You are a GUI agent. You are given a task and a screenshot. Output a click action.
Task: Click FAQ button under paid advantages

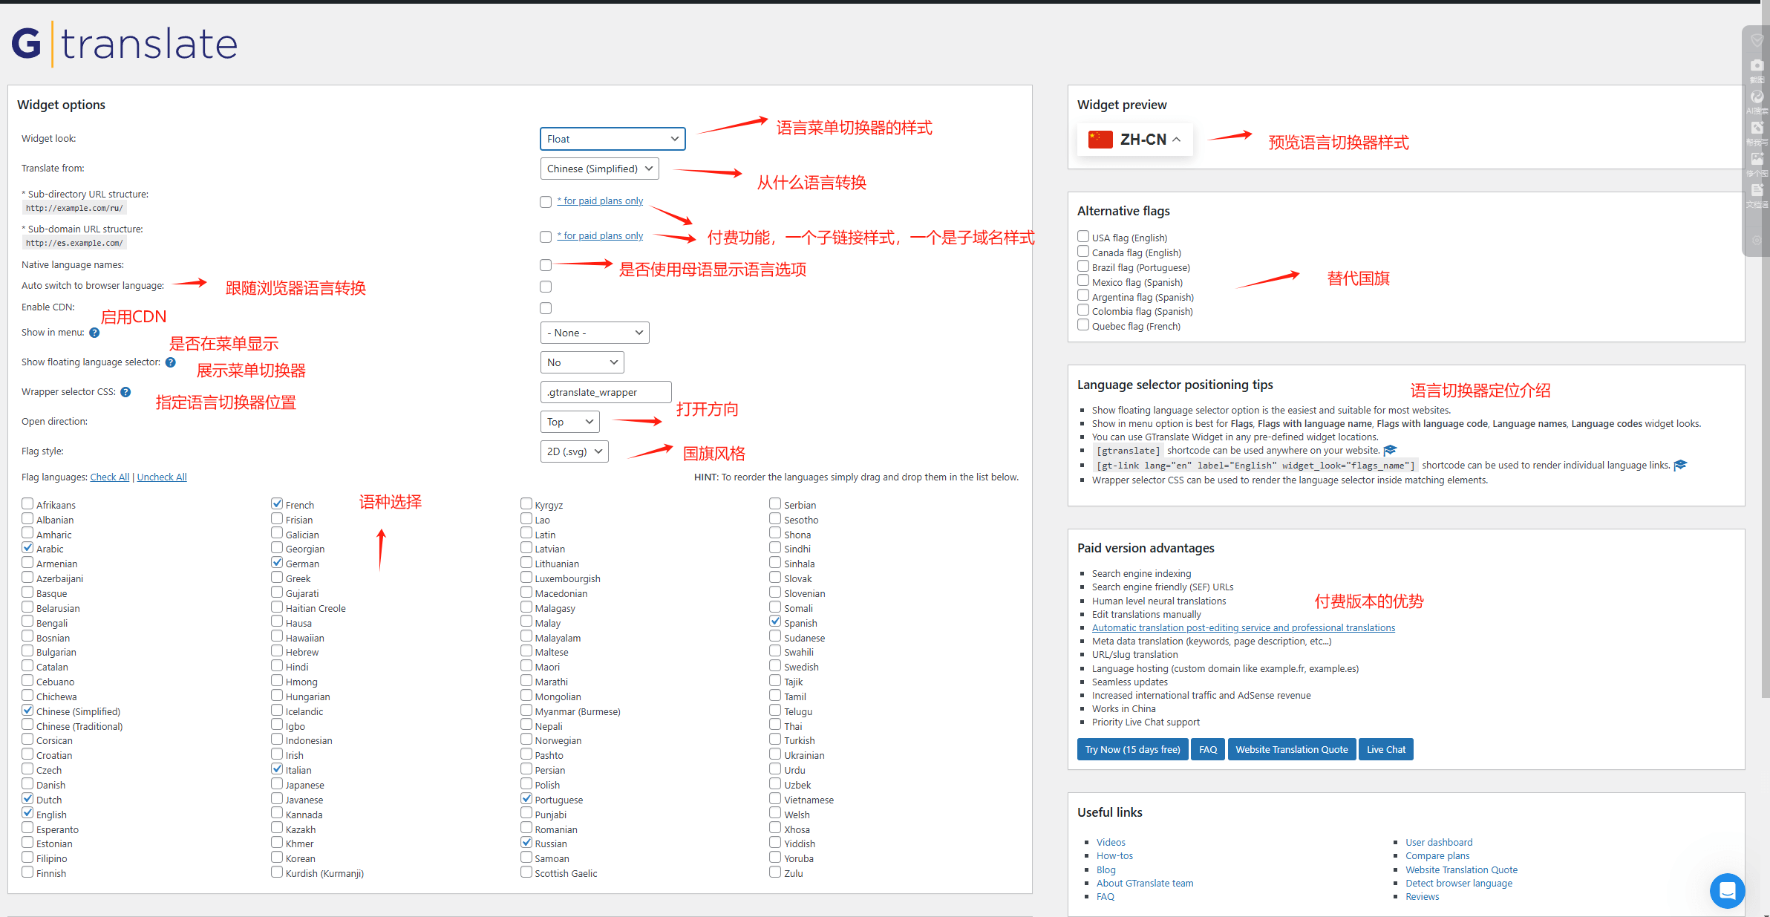(x=1208, y=749)
